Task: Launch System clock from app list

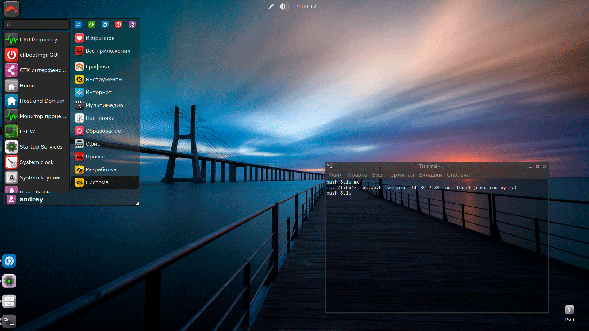Action: 36,162
